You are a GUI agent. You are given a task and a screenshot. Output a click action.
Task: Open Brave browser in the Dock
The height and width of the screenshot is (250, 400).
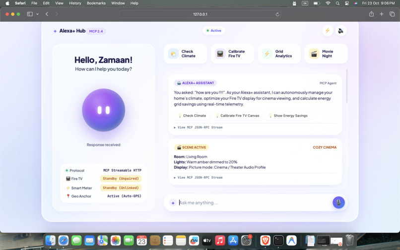266,240
